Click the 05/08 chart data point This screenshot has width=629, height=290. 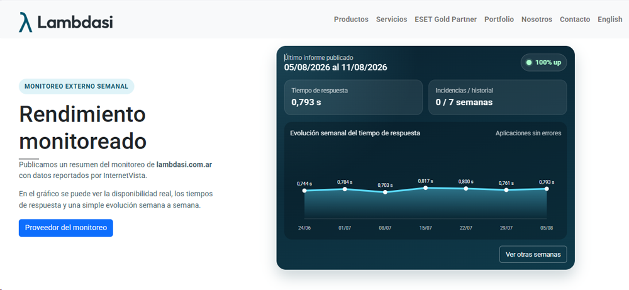click(547, 189)
